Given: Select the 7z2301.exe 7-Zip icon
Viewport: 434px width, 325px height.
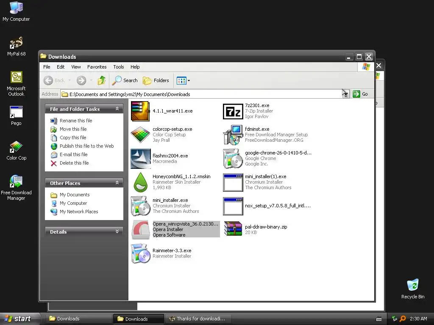Looking at the screenshot, I should pyautogui.click(x=233, y=111).
